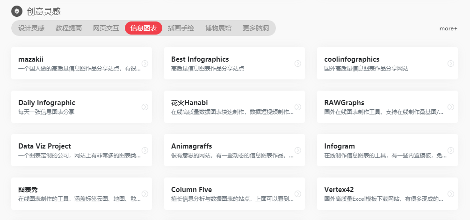Click description 国外高质量信息图表作品分享网站

pos(366,69)
